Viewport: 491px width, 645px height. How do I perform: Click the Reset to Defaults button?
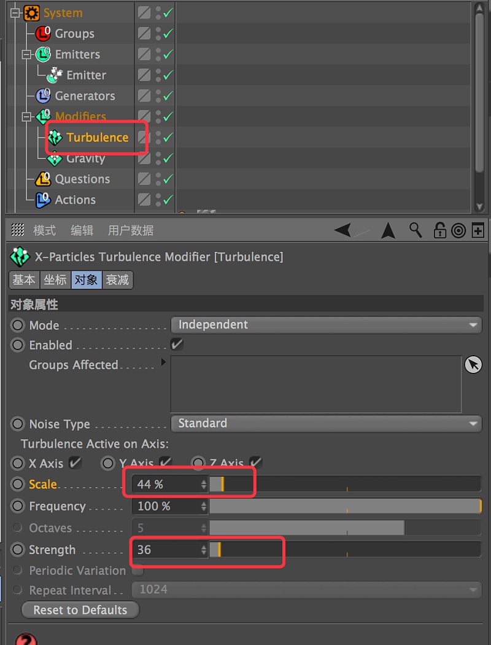coord(80,609)
